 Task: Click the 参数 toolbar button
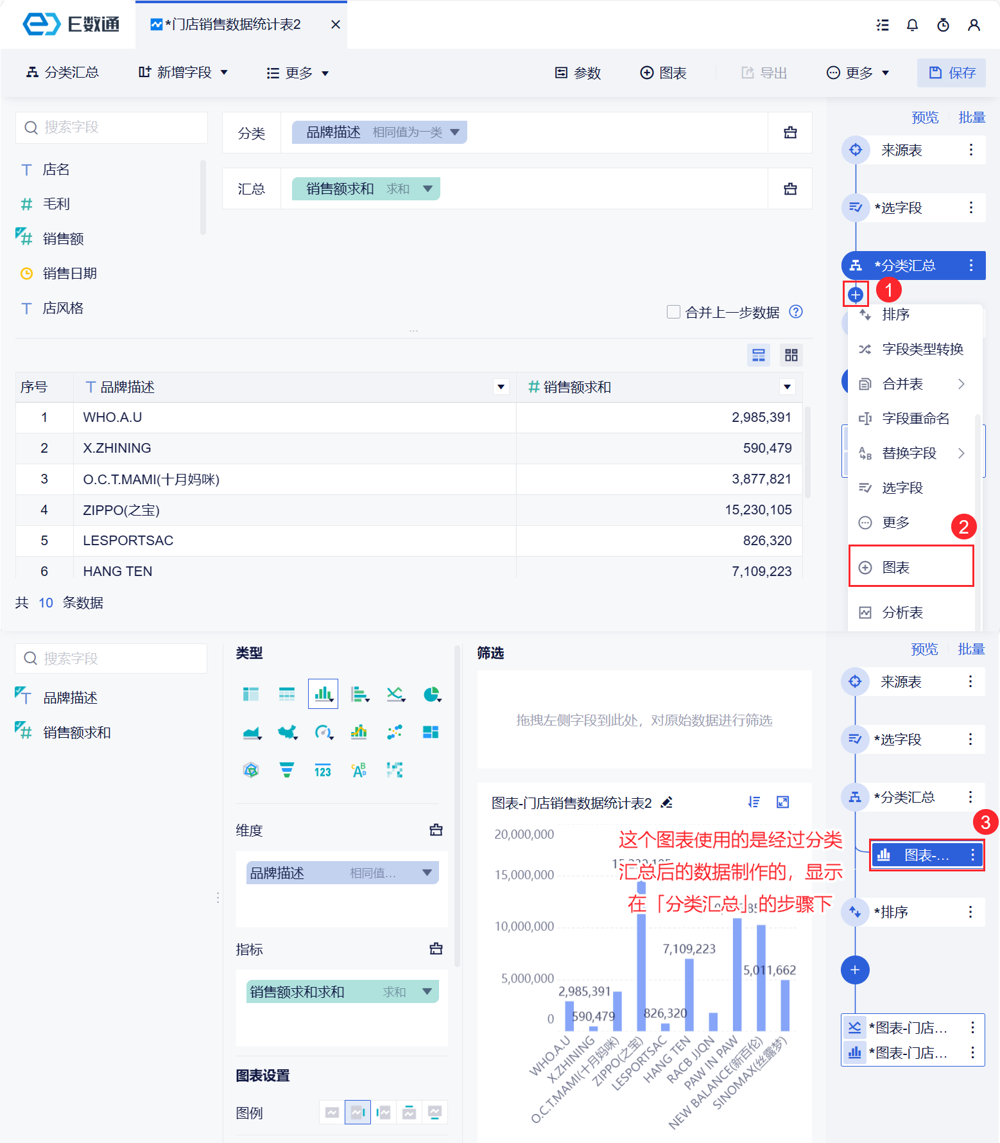[578, 73]
